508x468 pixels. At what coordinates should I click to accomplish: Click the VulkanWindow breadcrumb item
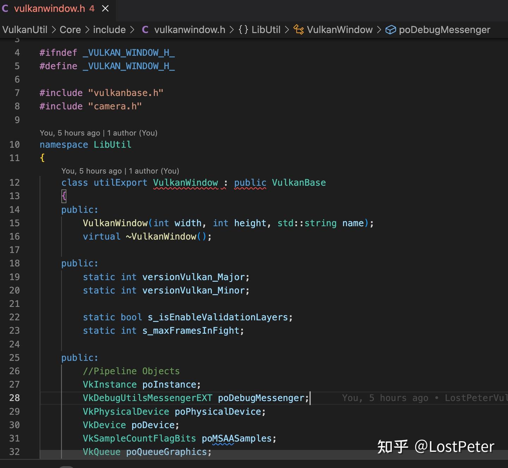point(340,30)
